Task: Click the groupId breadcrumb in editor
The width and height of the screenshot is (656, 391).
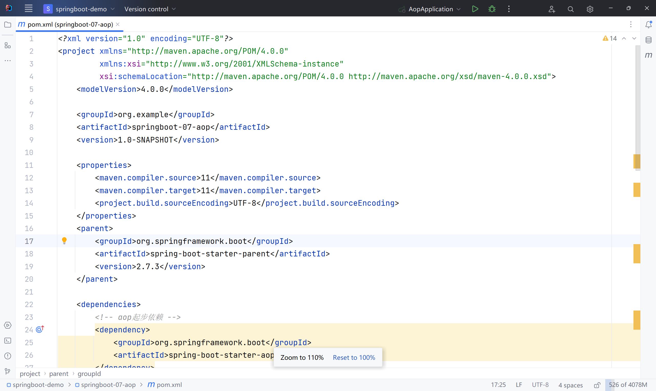Action: click(89, 373)
